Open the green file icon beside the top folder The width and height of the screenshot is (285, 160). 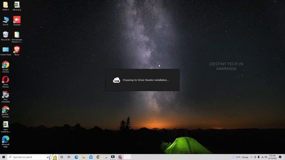(x=17, y=6)
